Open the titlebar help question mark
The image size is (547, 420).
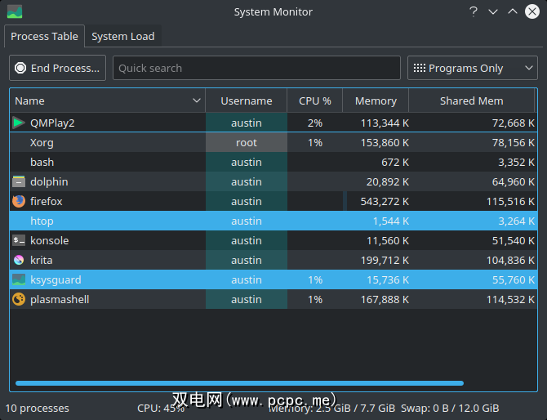[474, 11]
